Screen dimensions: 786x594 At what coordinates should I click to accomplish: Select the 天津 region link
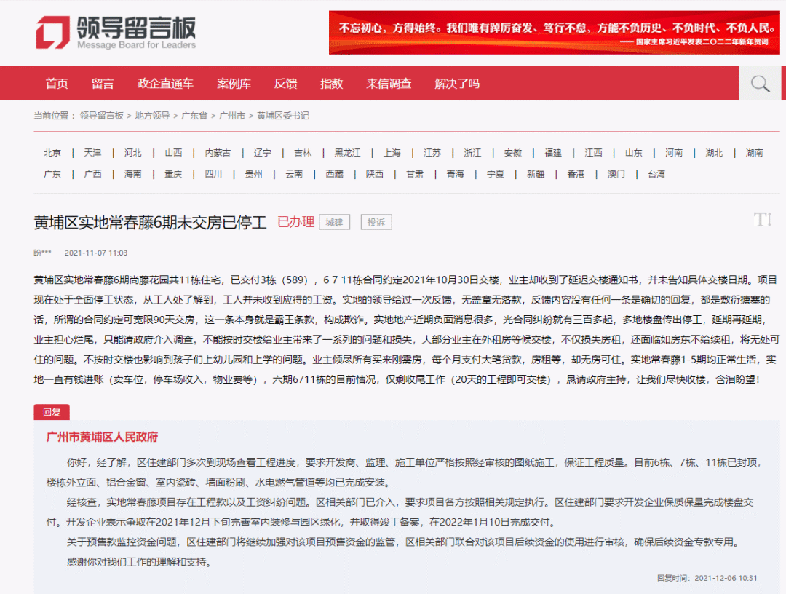coord(92,153)
